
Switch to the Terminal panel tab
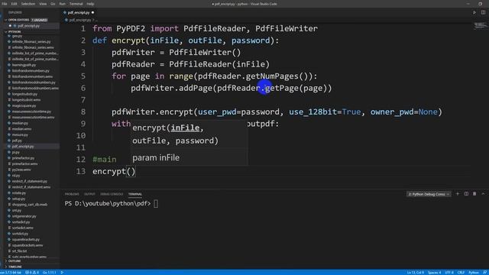click(135, 194)
